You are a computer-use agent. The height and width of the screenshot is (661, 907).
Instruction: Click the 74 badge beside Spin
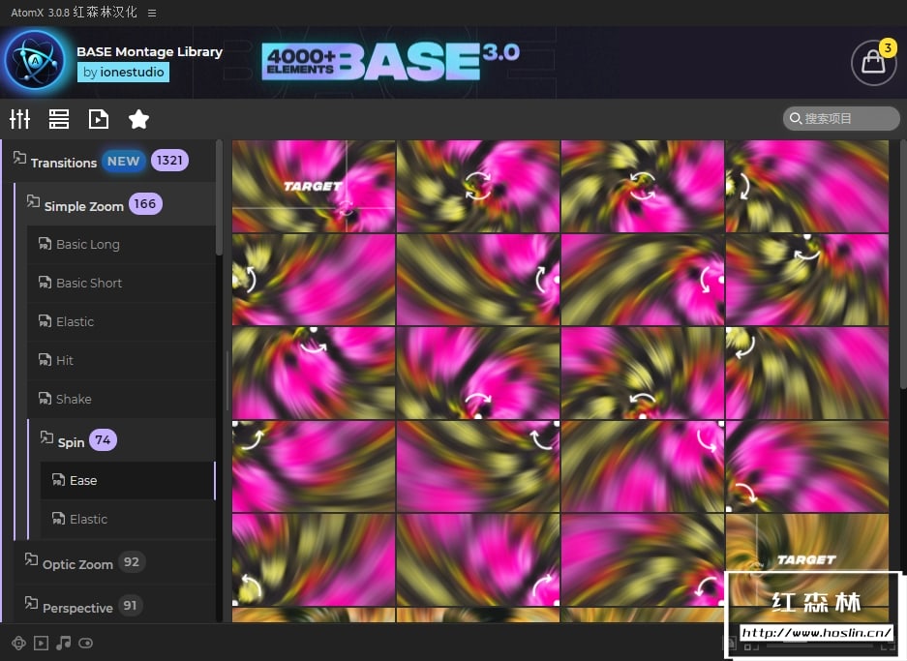click(103, 440)
